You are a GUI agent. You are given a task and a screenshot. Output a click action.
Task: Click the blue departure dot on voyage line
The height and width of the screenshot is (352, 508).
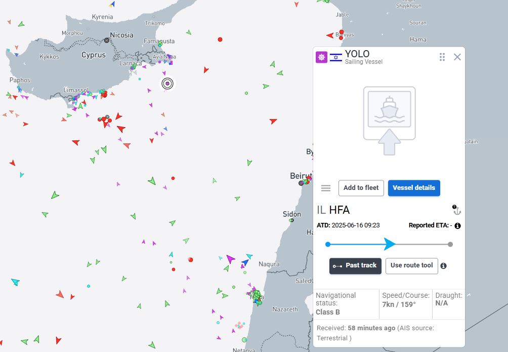(328, 244)
